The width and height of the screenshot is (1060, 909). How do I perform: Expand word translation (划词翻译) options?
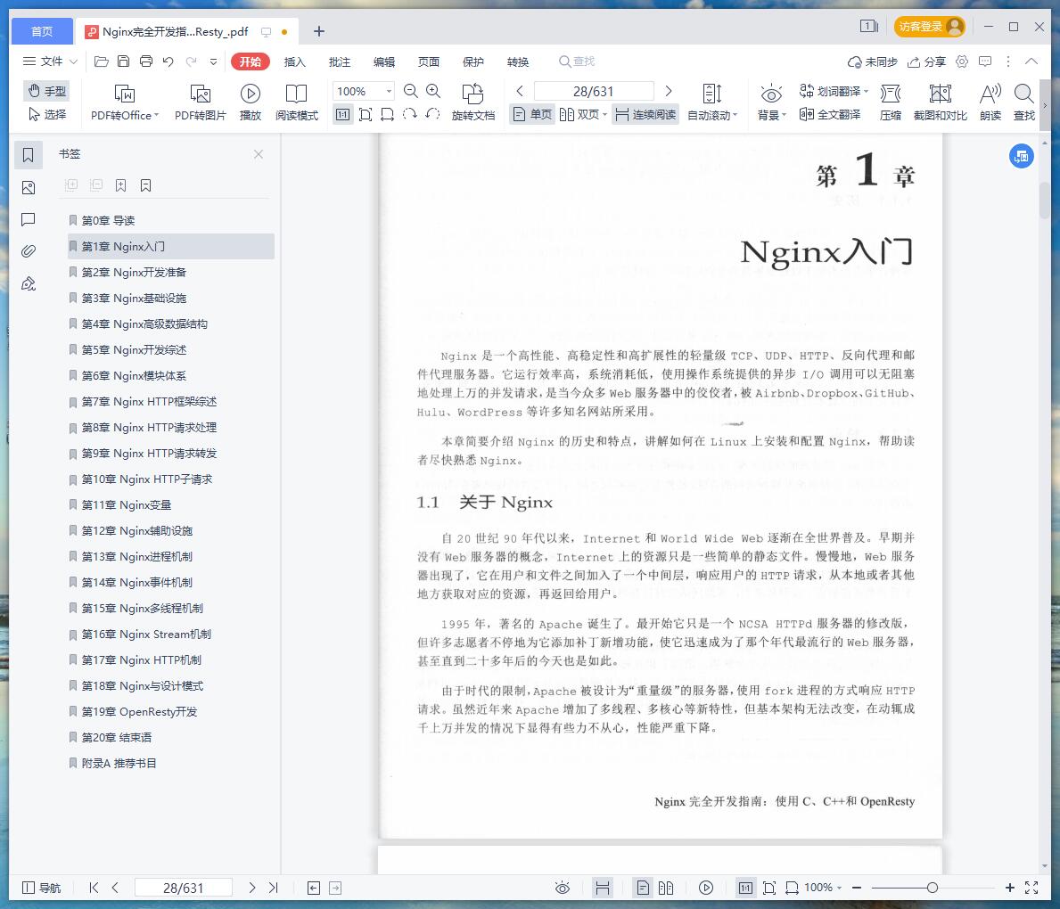click(866, 91)
